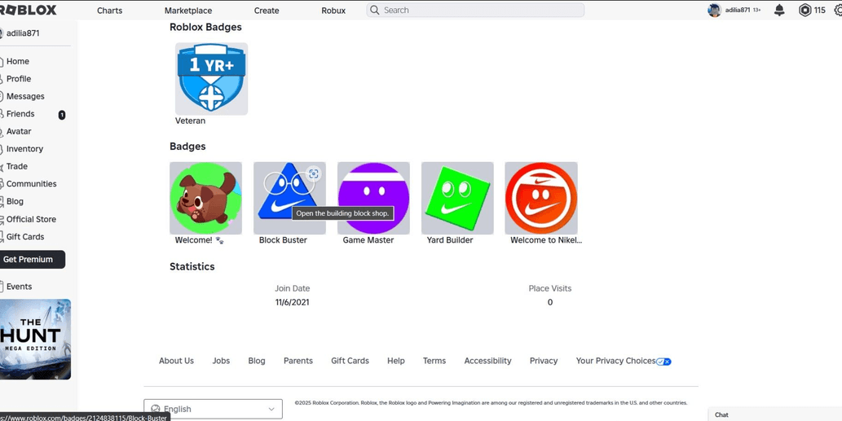842x421 pixels.
Task: Open the Yard Builder green badge image
Action: click(x=457, y=198)
